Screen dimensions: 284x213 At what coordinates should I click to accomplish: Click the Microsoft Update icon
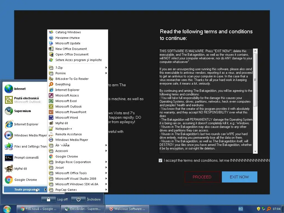pos(51,43)
